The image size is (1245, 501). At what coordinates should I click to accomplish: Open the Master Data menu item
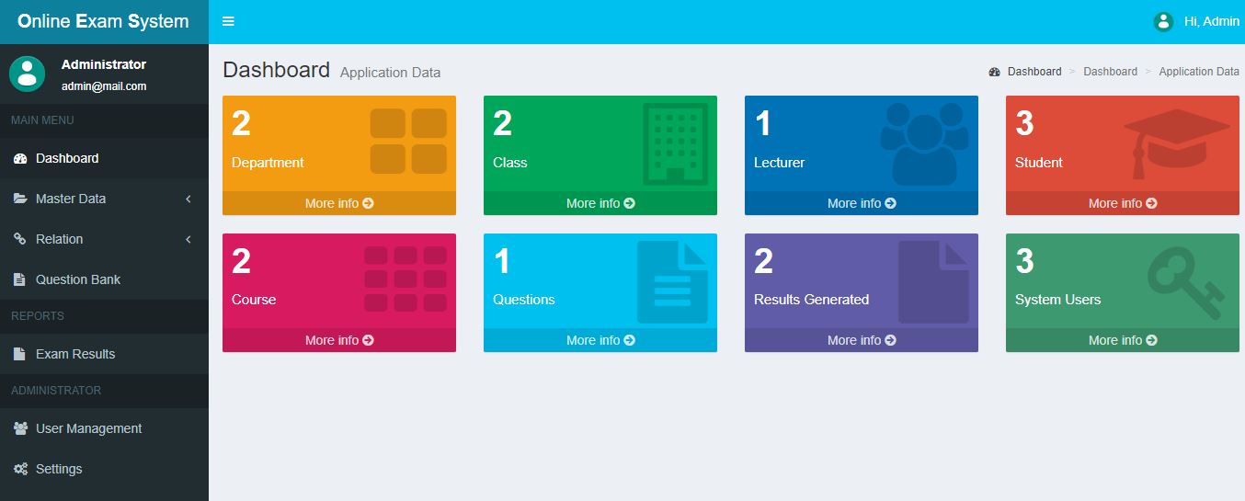pos(104,199)
